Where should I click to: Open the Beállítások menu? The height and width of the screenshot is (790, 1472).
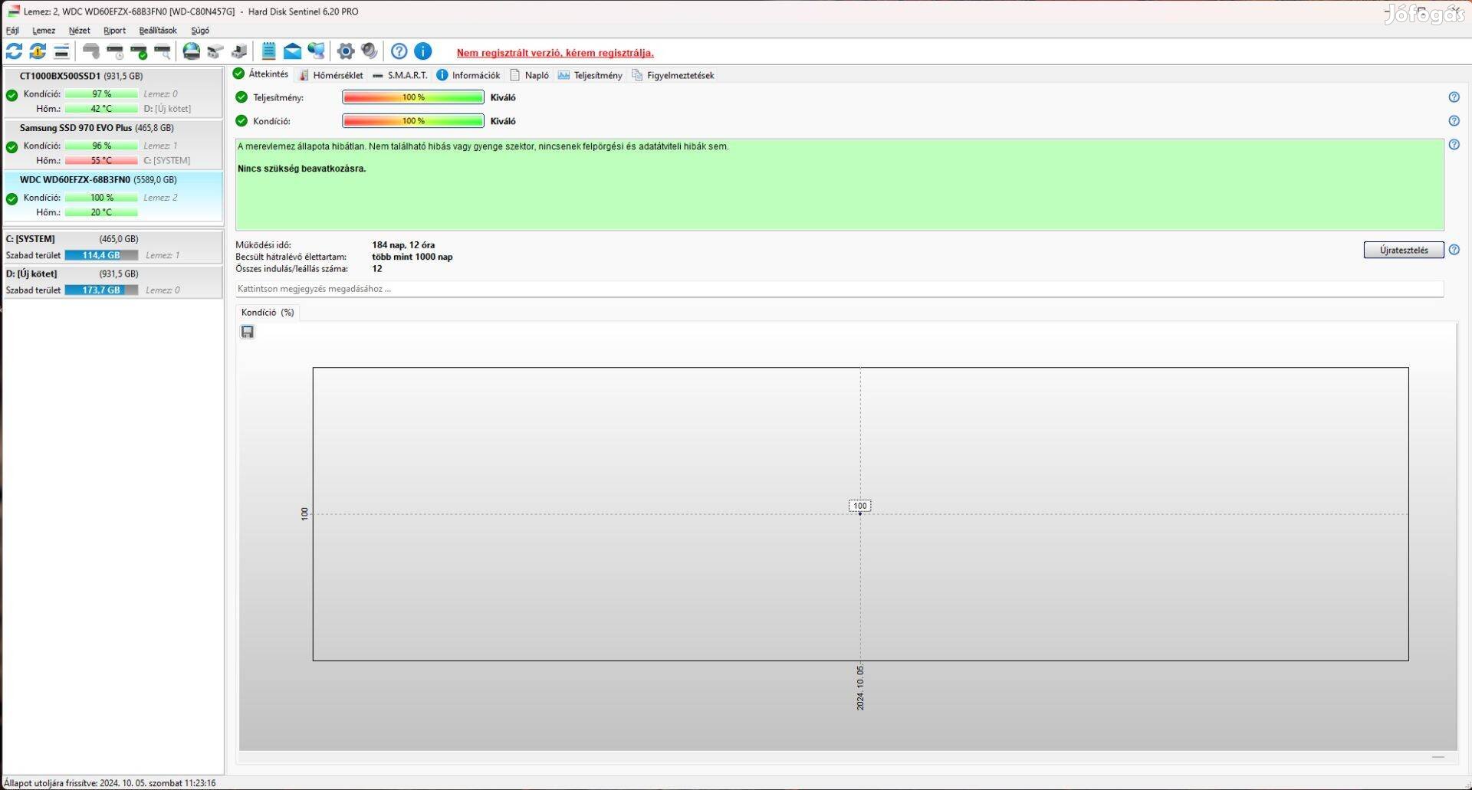click(158, 31)
